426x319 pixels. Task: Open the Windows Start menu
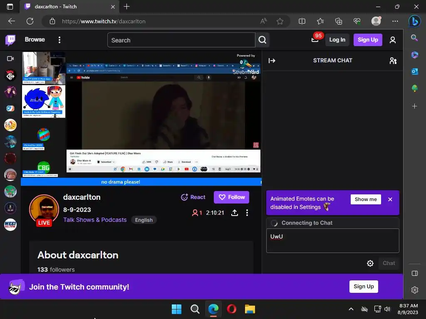pos(176,309)
